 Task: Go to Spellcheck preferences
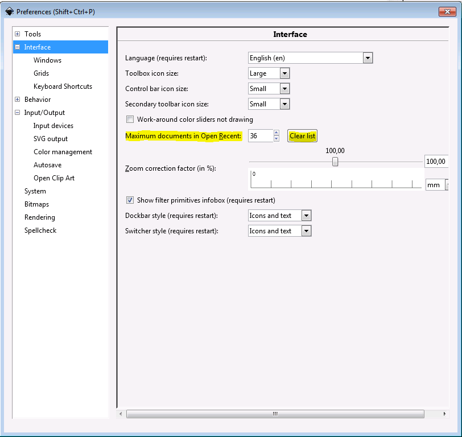(x=40, y=230)
